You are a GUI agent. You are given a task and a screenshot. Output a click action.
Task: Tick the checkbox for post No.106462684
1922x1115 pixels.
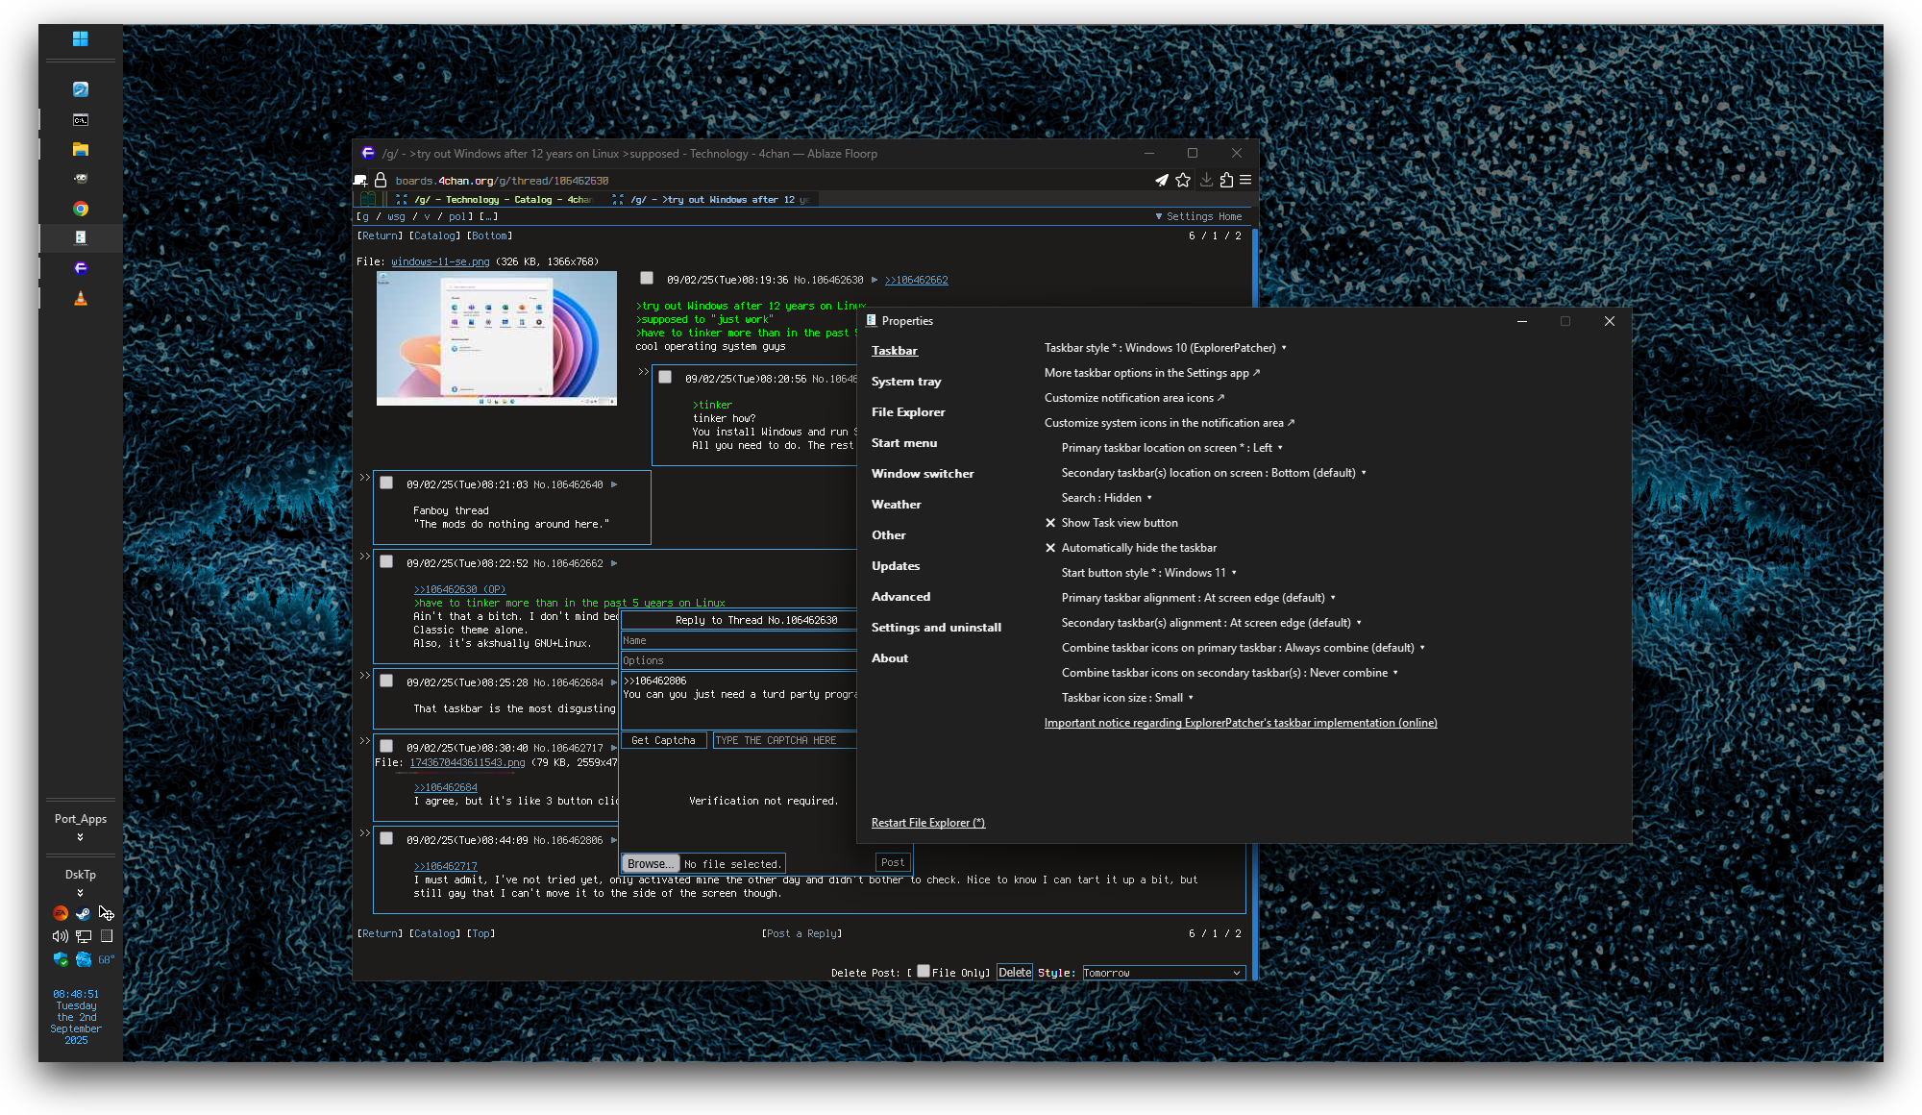pyautogui.click(x=386, y=681)
